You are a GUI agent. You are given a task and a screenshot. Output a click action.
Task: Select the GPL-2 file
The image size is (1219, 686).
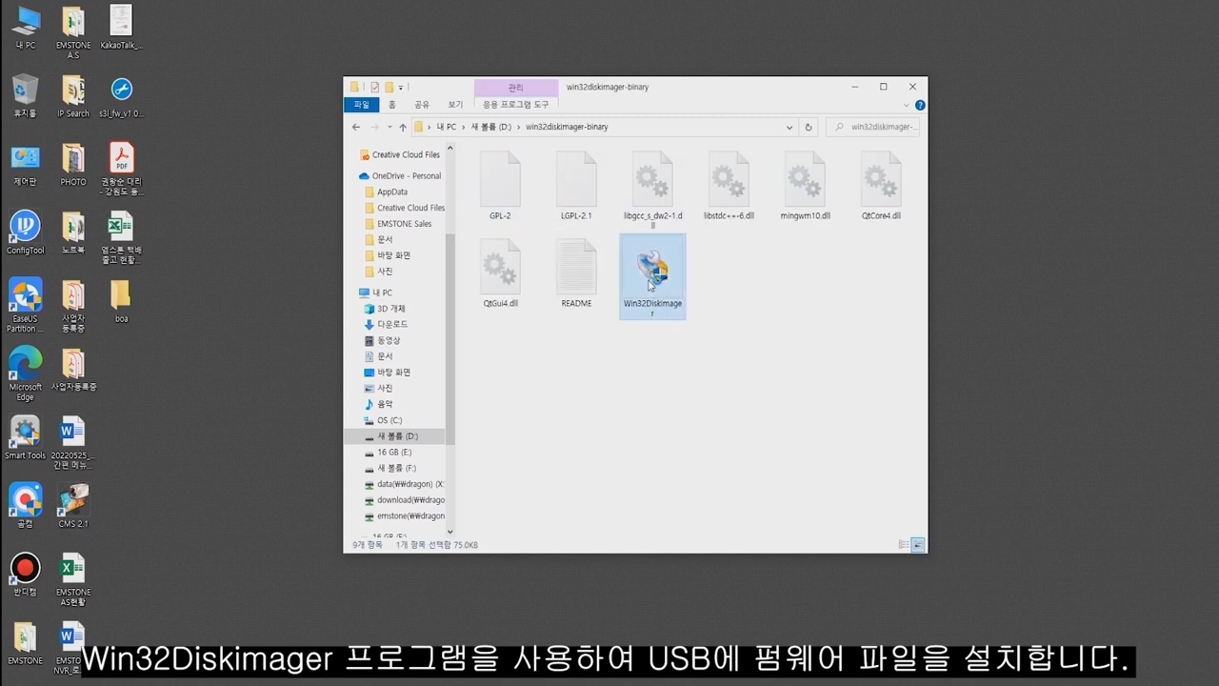click(x=500, y=186)
